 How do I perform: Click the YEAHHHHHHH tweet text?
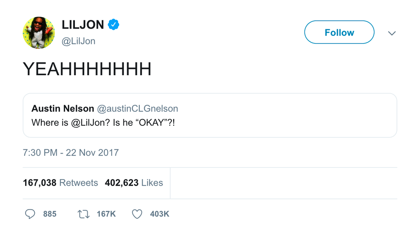87,69
